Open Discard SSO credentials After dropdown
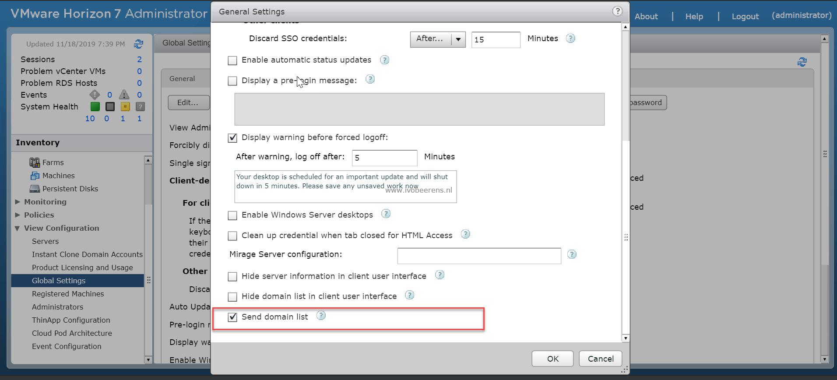The width and height of the screenshot is (837, 380). click(438, 39)
